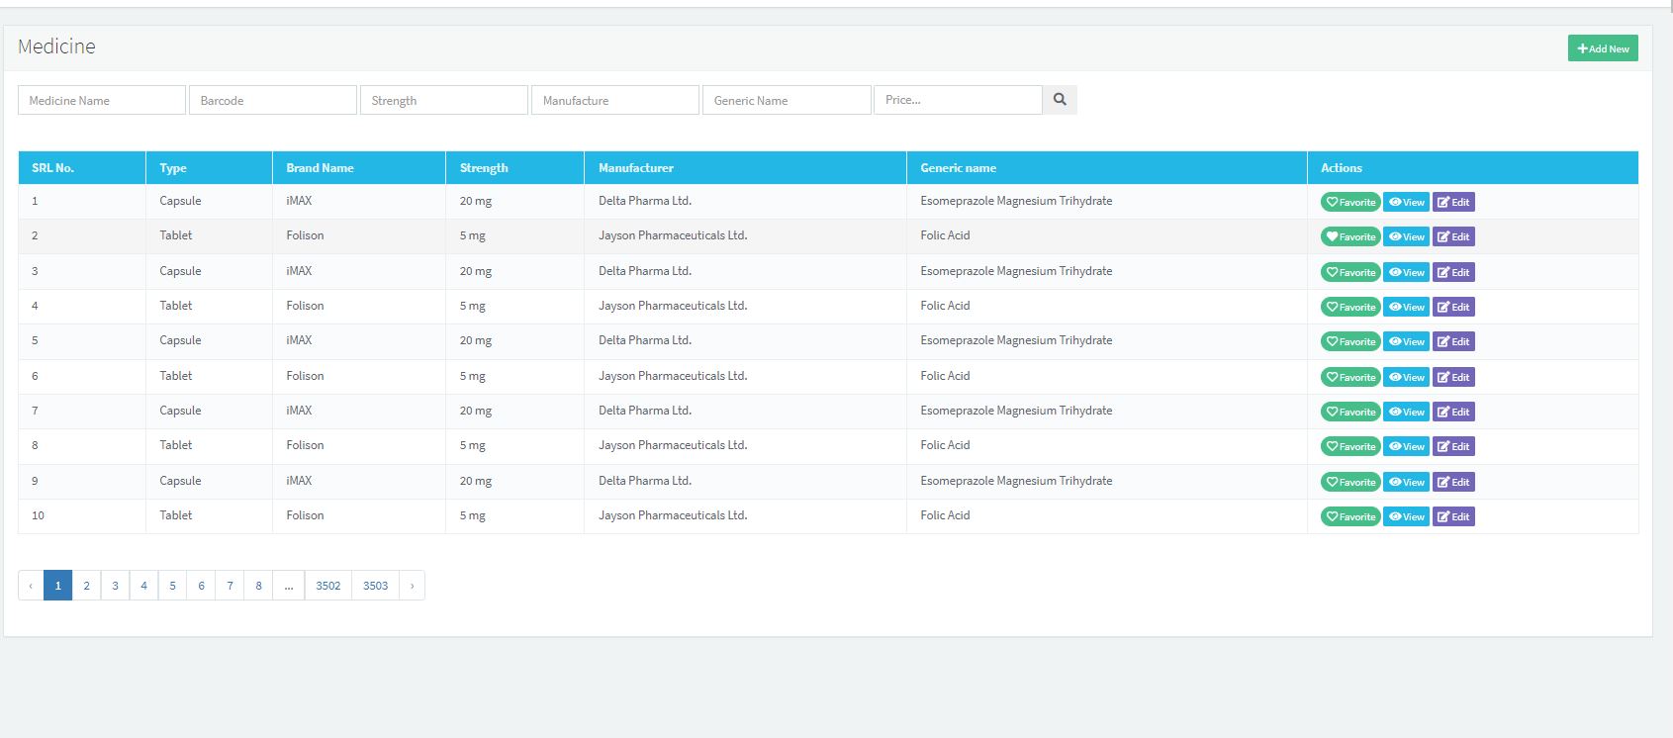Go to previous page using left arrow
The width and height of the screenshot is (1673, 738).
(31, 586)
